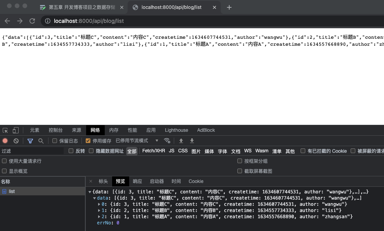The height and width of the screenshot is (231, 384).
Task: Enable 使用大量请求行 checkbox
Action: pyautogui.click(x=4, y=161)
